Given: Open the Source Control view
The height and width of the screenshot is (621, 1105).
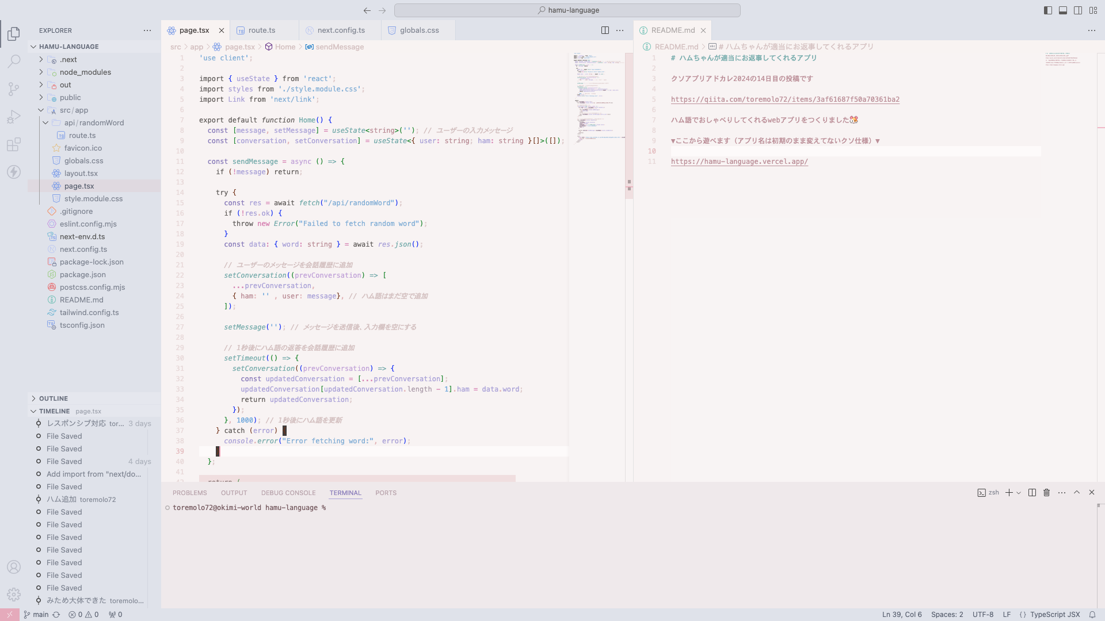Looking at the screenshot, I should coord(14,89).
